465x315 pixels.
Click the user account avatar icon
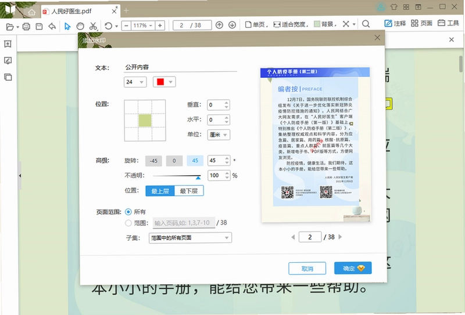pos(381,7)
